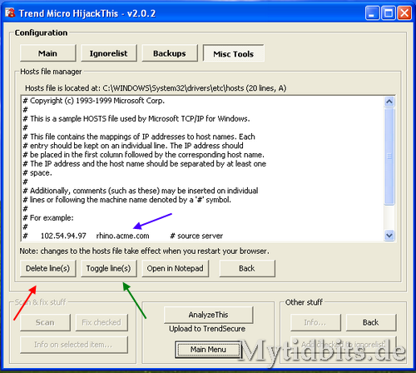416x373 pixels.
Task: Switch to the Ignorelist tab
Action: click(109, 53)
